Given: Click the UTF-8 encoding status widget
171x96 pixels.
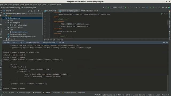Looking at the screenshot, I should 128,95.
